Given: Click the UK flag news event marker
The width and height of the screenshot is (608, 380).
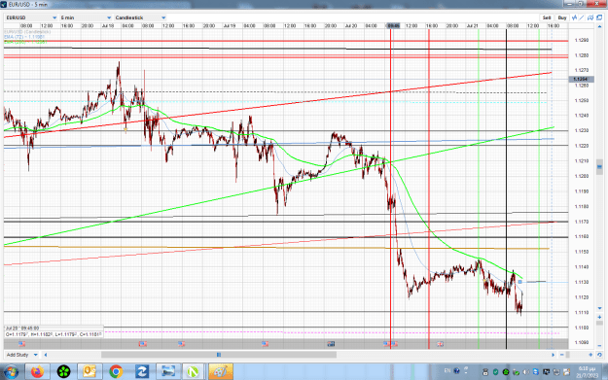Looking at the screenshot, I should 440,344.
